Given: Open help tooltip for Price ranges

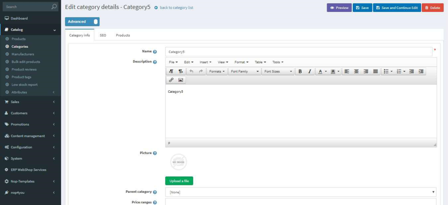Looking at the screenshot, I should (x=155, y=202).
